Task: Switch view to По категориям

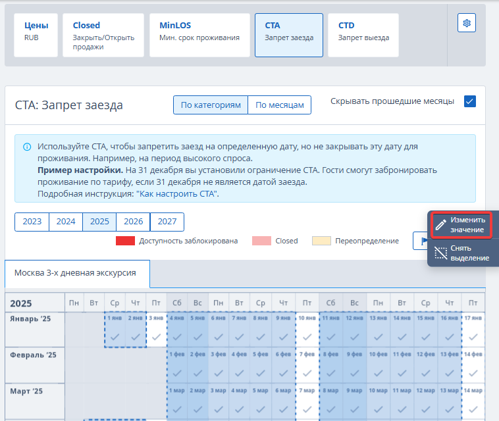Action: [211, 105]
